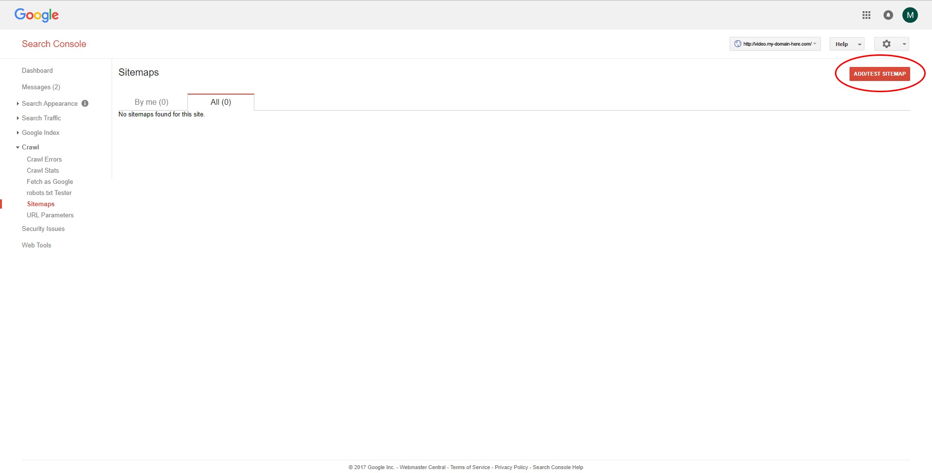Click the 'No sitemaps found for this site.' text
The image size is (932, 473).
(162, 114)
